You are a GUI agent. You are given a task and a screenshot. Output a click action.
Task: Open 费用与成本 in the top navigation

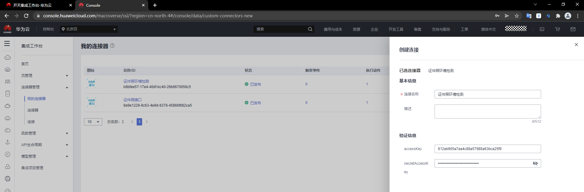(x=333, y=29)
